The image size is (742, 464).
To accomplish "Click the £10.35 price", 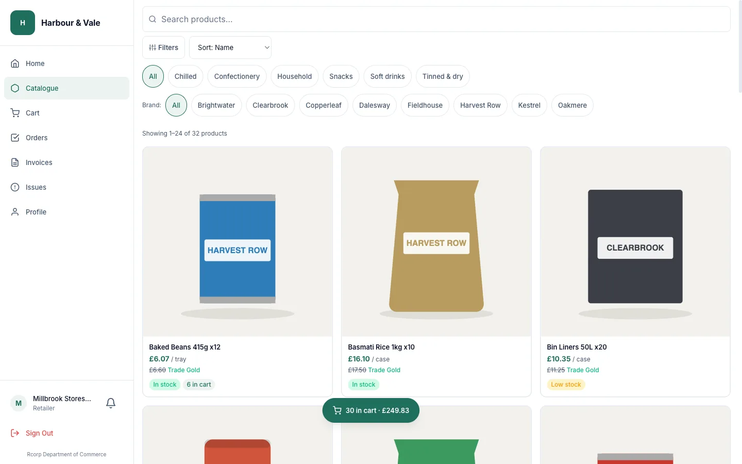I will pos(559,359).
